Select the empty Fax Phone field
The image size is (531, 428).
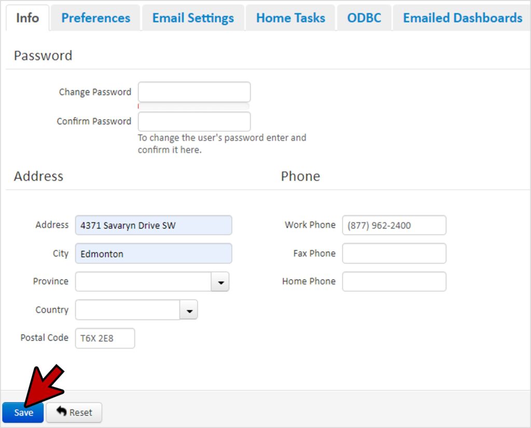[394, 253]
